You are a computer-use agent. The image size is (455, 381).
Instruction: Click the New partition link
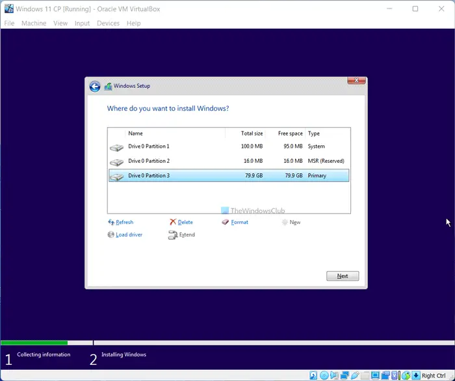[295, 223]
